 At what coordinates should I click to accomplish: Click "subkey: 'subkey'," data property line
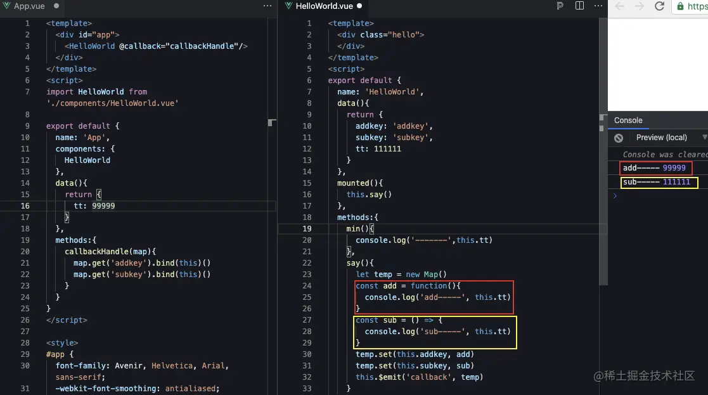pos(394,137)
